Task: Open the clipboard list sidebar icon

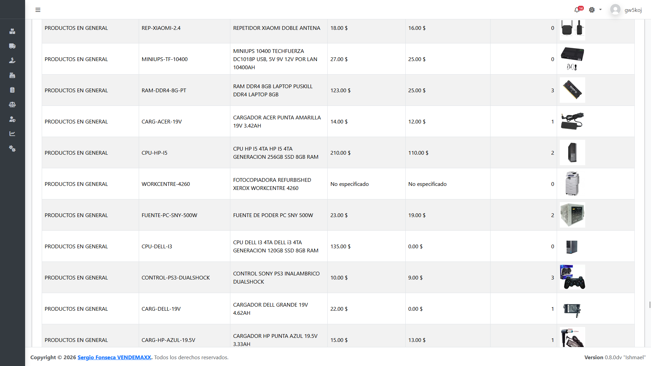Action: [12, 90]
